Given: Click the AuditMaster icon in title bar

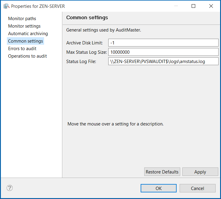Looking at the screenshot, I should (6, 6).
